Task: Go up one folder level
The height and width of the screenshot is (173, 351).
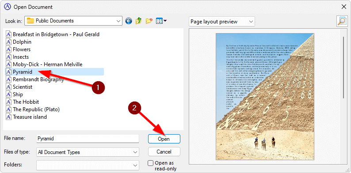Action: tap(138, 21)
